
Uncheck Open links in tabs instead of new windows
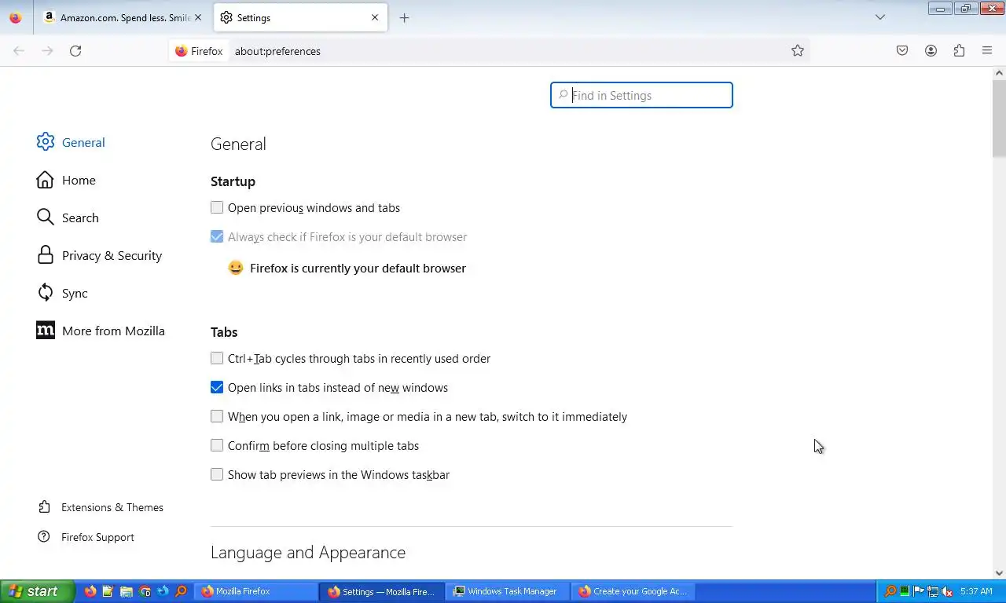click(x=217, y=387)
